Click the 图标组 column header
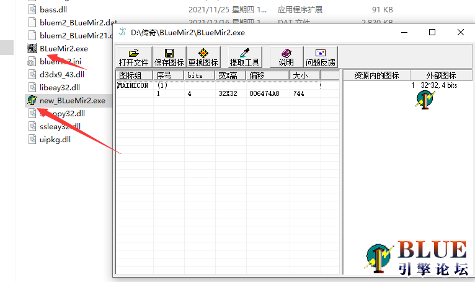The height and width of the screenshot is (282, 475). click(x=135, y=75)
